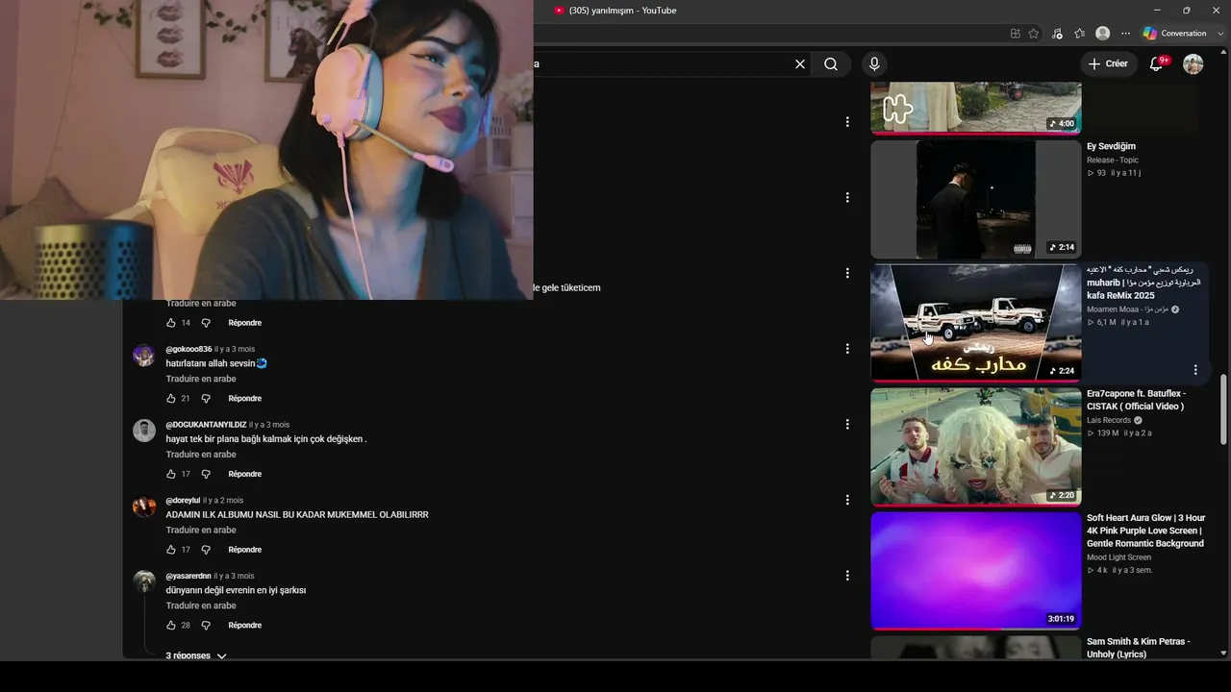
Task: Open the browser profile icon
Action: click(x=1103, y=34)
